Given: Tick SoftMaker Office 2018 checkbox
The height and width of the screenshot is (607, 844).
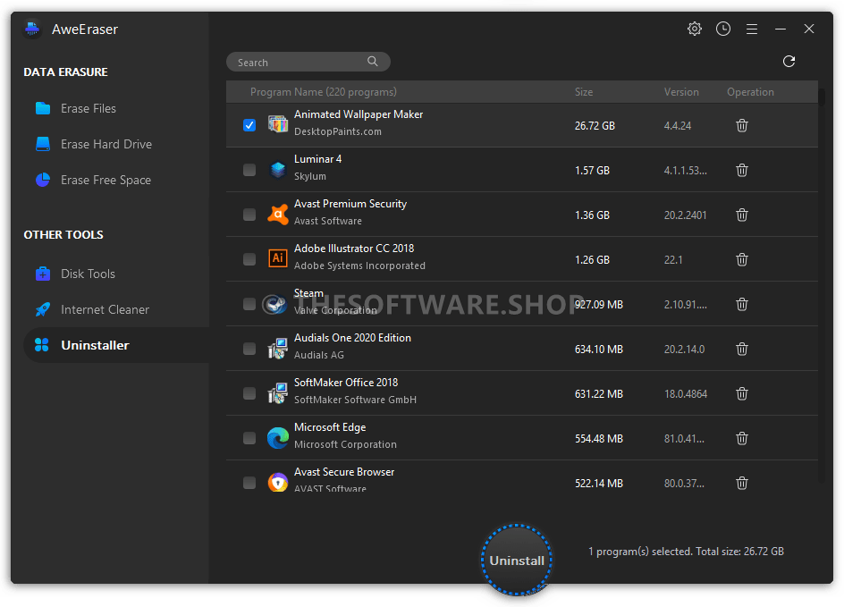Looking at the screenshot, I should tap(249, 393).
